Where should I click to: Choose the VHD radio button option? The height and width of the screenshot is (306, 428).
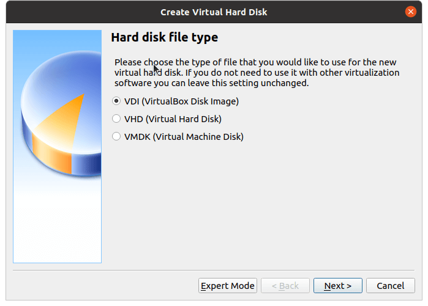tap(116, 119)
